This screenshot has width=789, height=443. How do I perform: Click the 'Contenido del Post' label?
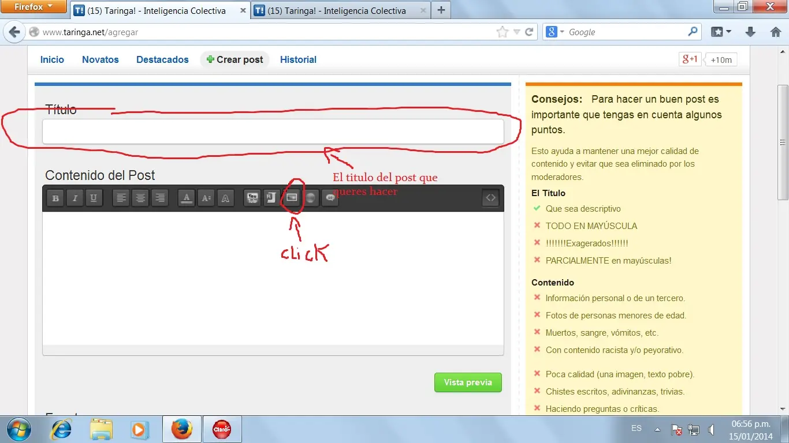pos(100,175)
